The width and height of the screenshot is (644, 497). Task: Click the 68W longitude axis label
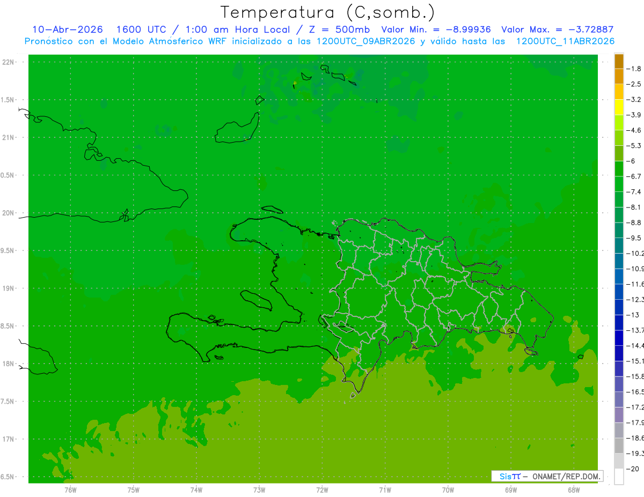[573, 489]
